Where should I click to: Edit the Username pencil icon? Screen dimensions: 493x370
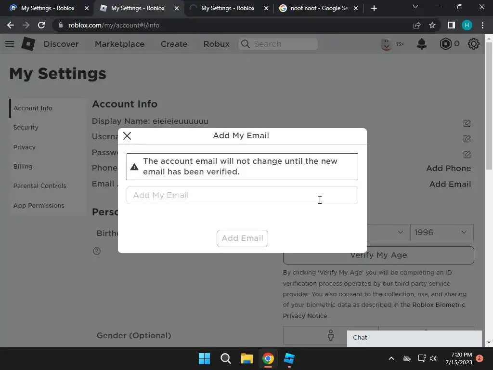467,139
